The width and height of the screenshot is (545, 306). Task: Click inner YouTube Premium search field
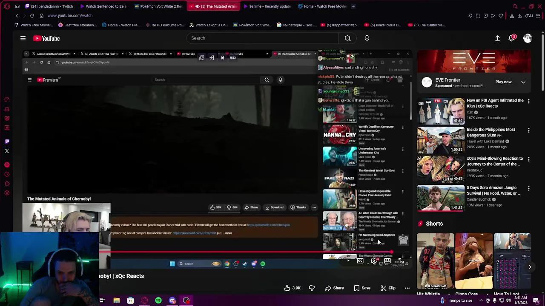(207, 80)
